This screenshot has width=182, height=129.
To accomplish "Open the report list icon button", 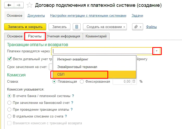I will [x=77, y=27].
